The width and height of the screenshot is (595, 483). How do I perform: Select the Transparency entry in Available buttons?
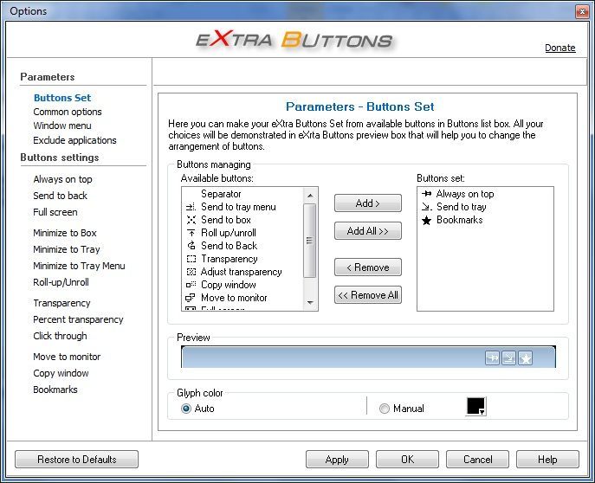[x=244, y=259]
